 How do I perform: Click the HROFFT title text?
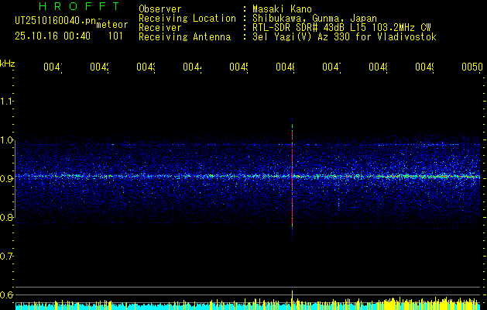(x=79, y=6)
